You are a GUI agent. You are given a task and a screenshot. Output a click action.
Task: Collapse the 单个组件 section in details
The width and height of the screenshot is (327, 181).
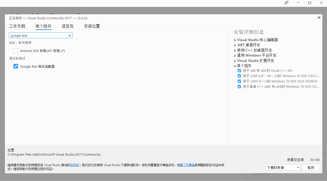pyautogui.click(x=235, y=66)
